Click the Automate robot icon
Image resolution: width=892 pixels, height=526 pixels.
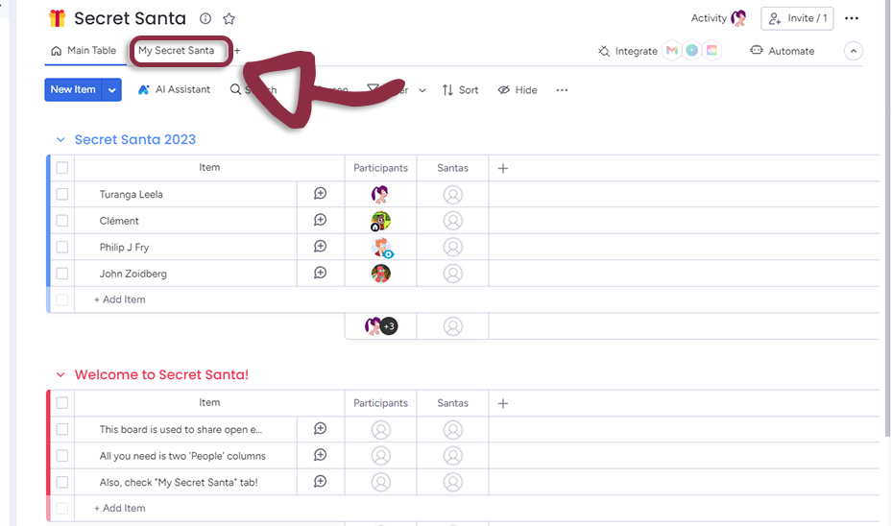[x=757, y=51]
